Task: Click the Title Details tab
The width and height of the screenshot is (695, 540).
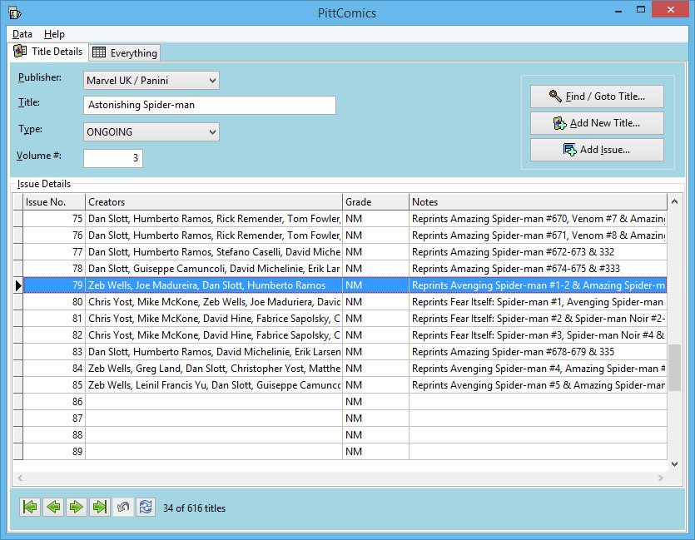Action: (x=49, y=52)
